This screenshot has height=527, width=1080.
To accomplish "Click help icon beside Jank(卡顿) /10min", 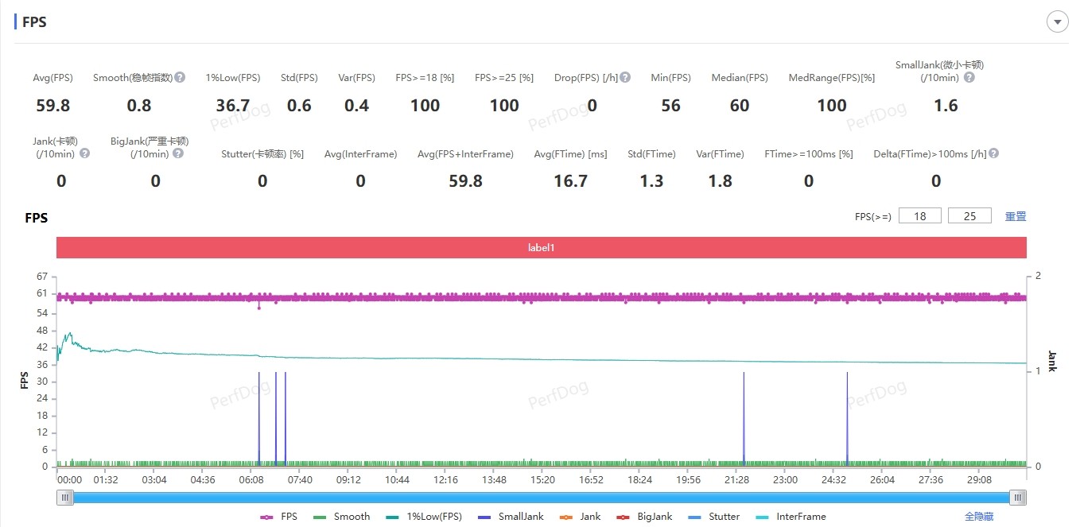I will tap(84, 153).
